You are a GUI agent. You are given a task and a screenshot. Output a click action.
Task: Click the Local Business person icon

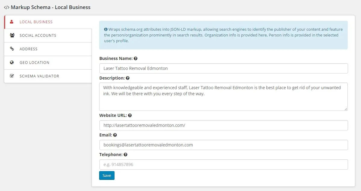[12, 22]
